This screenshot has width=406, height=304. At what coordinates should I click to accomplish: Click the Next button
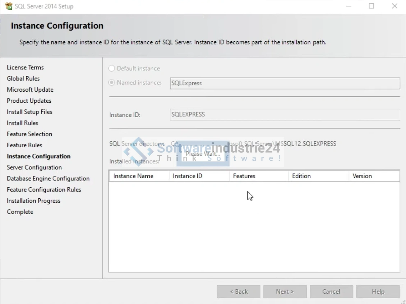coord(285,291)
